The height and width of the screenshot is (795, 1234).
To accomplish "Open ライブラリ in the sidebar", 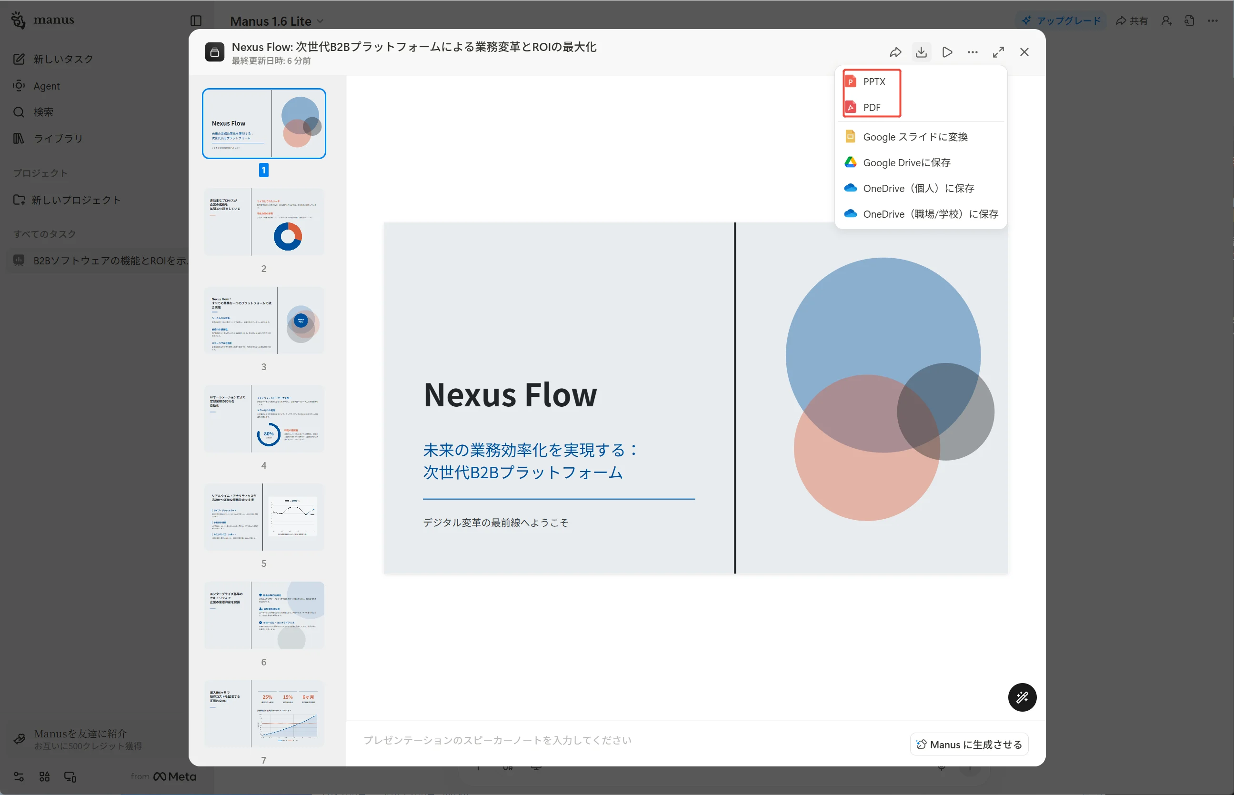I will (x=58, y=138).
